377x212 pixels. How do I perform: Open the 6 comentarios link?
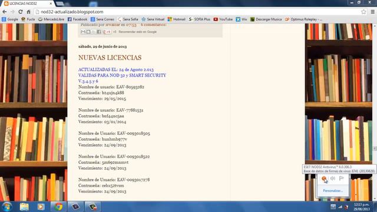(x=153, y=25)
